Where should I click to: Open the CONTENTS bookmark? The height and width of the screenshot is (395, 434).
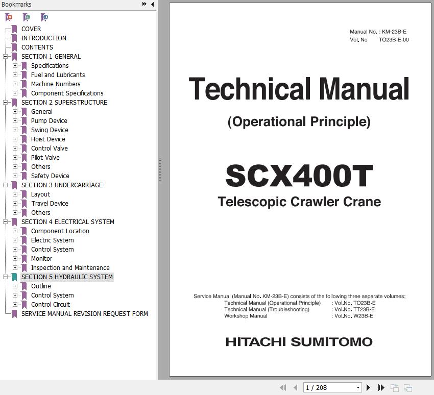tap(37, 47)
